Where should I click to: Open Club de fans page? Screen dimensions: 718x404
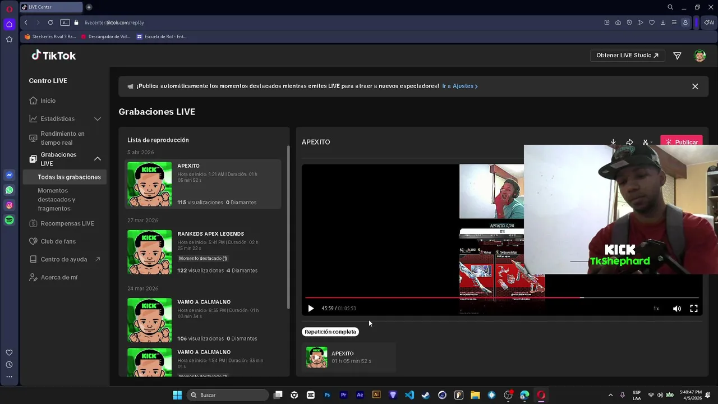point(58,241)
